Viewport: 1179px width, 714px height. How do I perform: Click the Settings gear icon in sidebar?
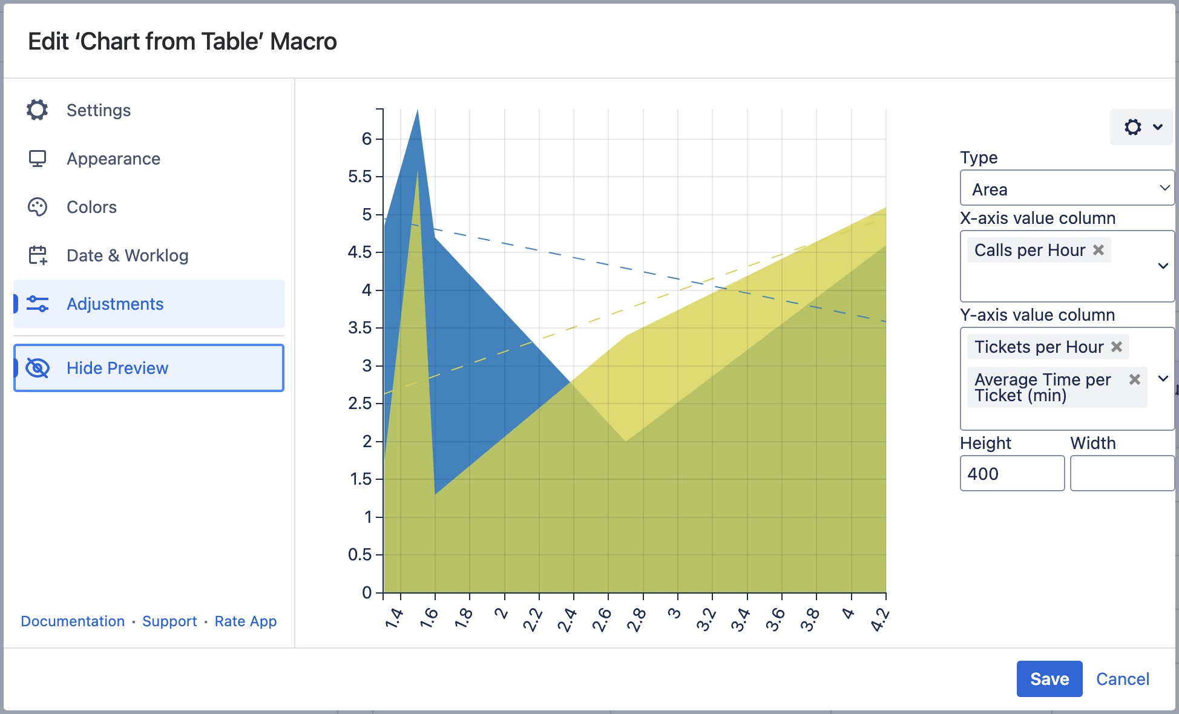pyautogui.click(x=38, y=110)
